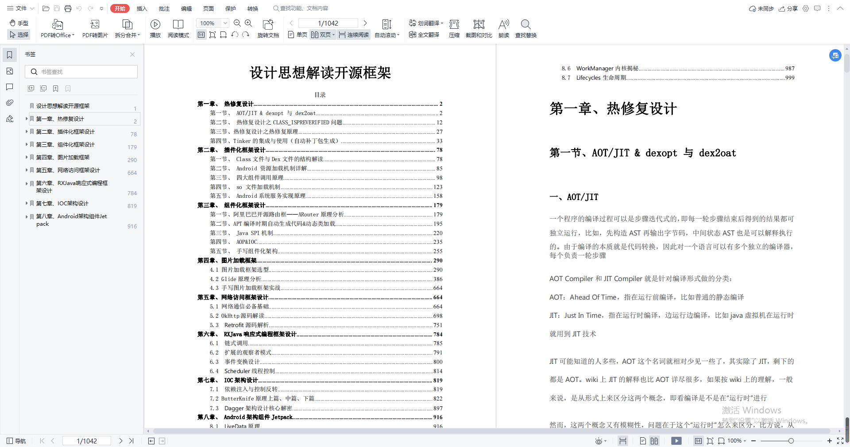Image resolution: width=850 pixels, height=447 pixels.
Task: Toggle 连续阅读 continuous reading
Action: (x=354, y=35)
